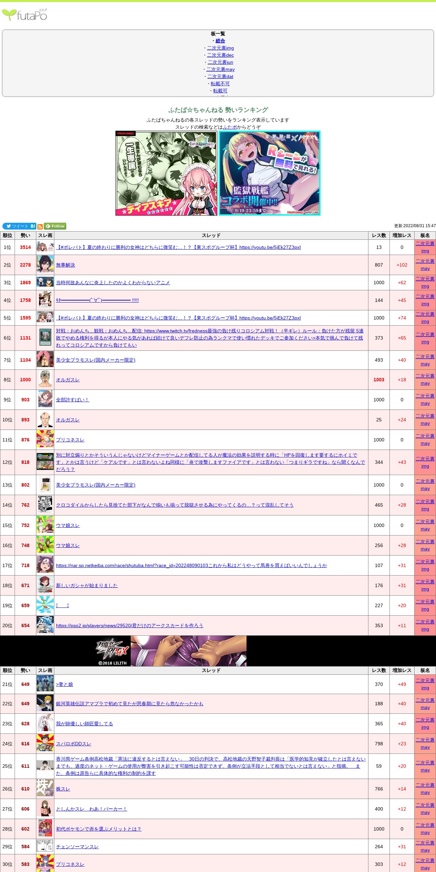
Task: Open 初代ポケモンで赤を選ぶ thread link
Action: [x=99, y=829]
